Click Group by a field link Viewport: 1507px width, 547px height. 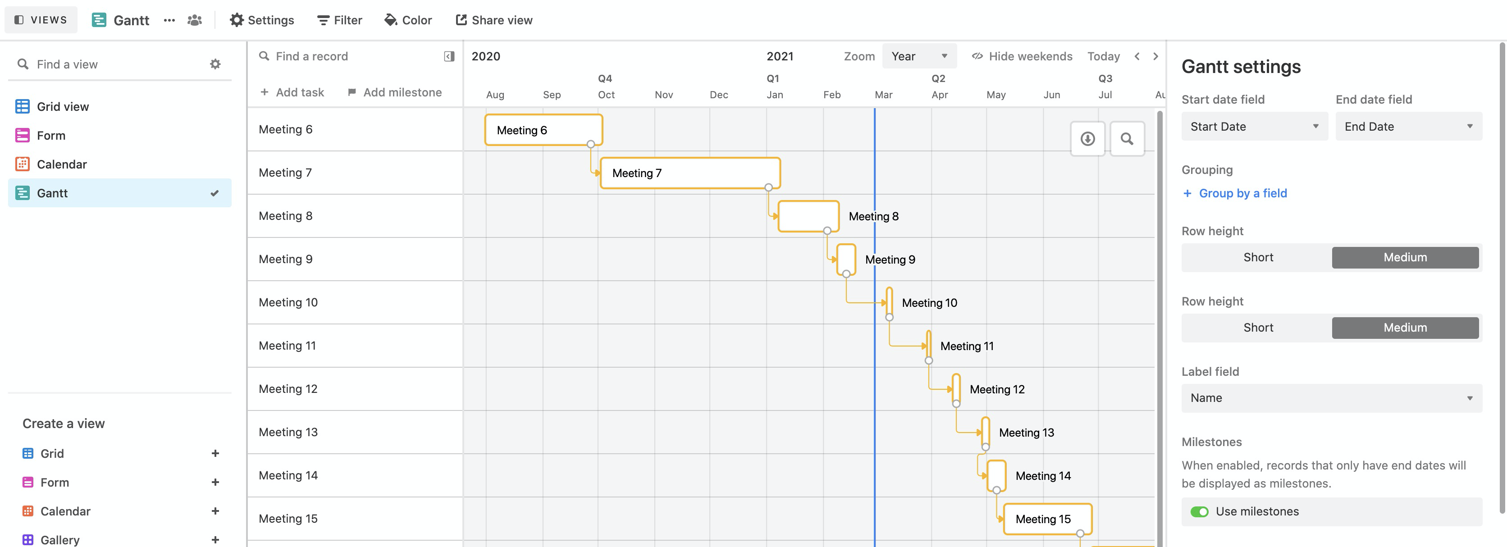(x=1235, y=193)
